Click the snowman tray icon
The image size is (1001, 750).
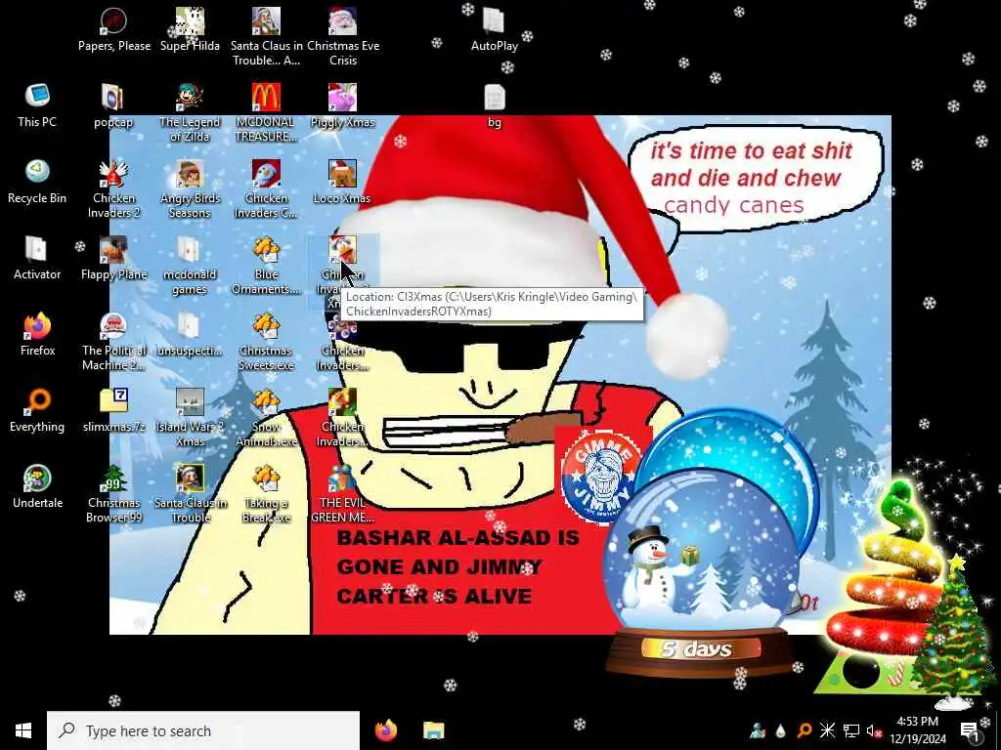tap(758, 730)
